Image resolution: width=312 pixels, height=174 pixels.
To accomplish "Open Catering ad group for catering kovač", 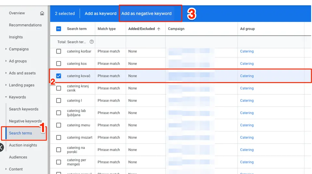I will click(247, 76).
